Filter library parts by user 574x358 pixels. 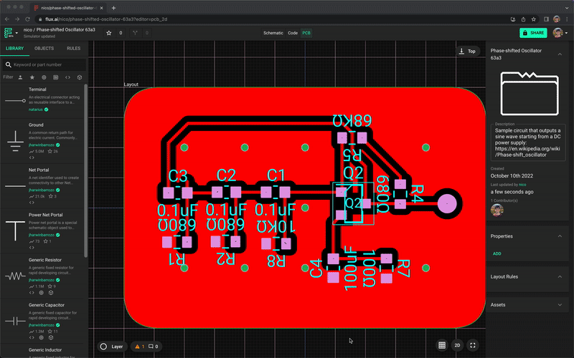20,77
